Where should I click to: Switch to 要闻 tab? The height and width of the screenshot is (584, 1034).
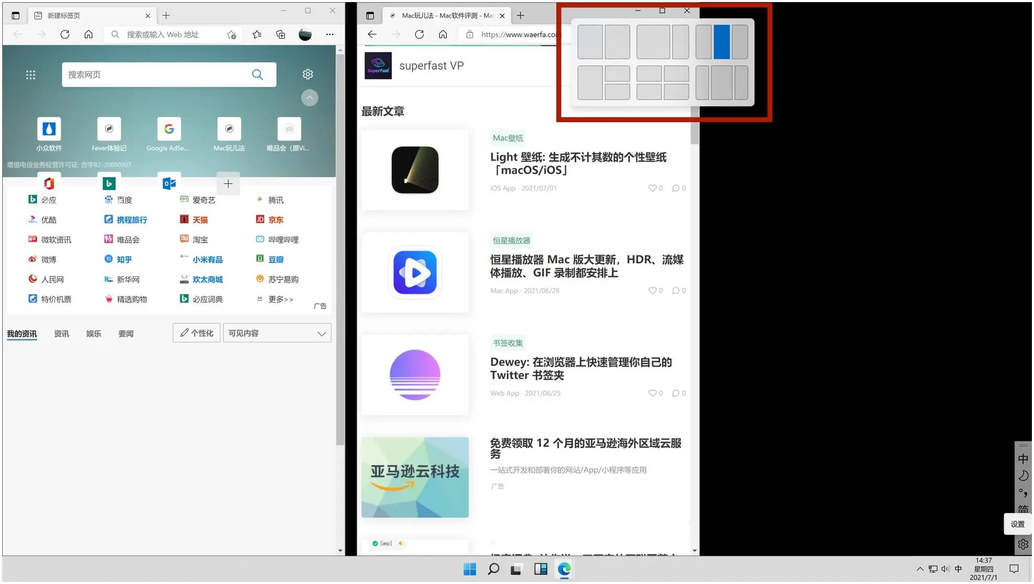(126, 334)
